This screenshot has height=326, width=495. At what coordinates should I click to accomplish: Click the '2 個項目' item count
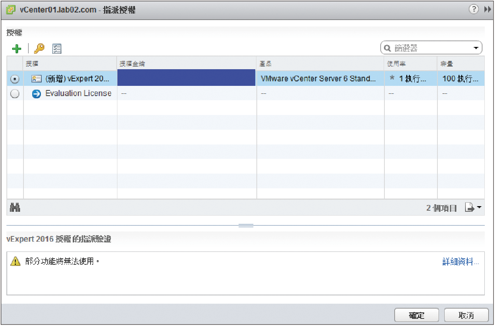[x=442, y=208]
